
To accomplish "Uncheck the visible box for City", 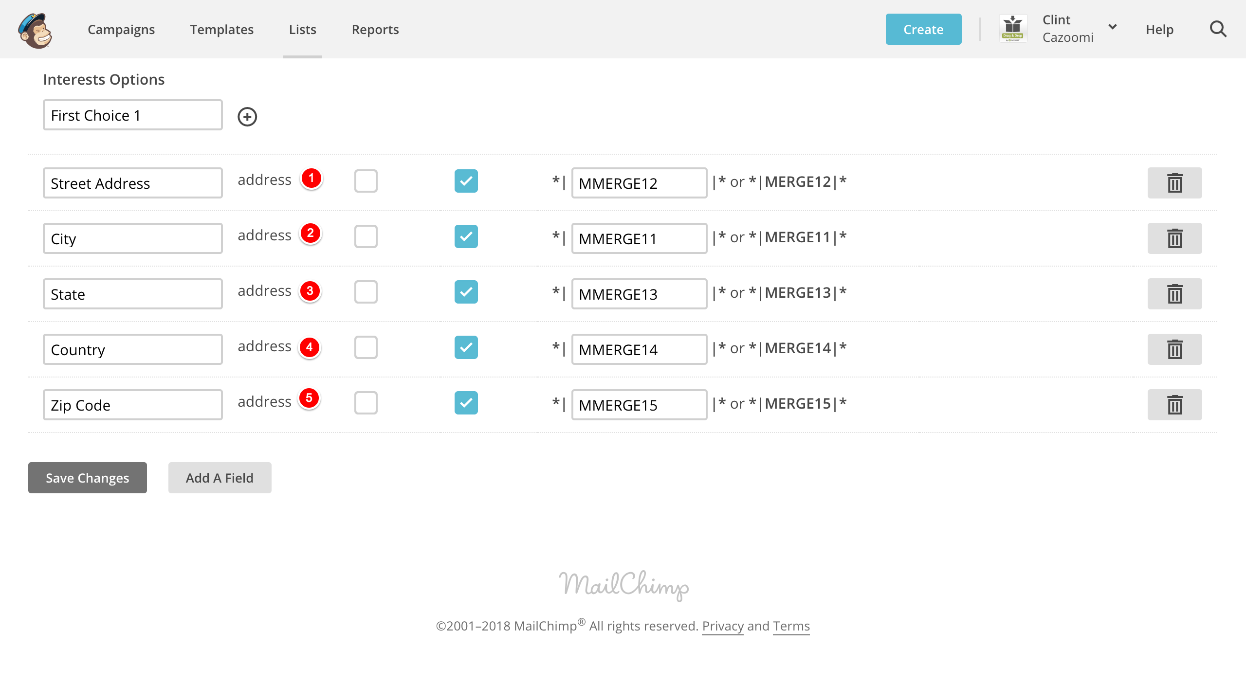I will (466, 236).
